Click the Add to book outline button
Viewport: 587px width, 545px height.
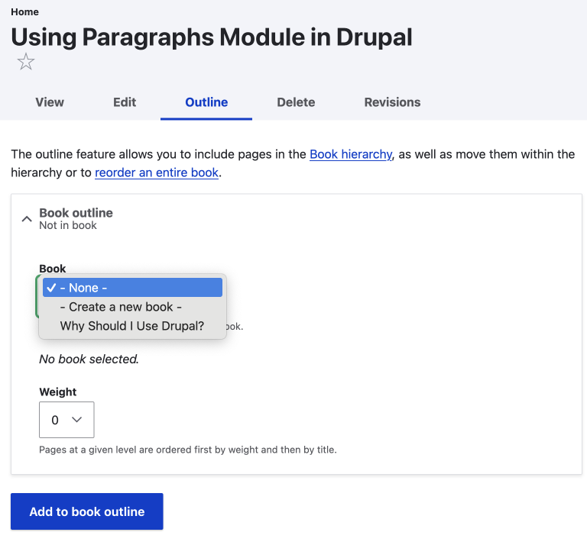click(x=87, y=511)
